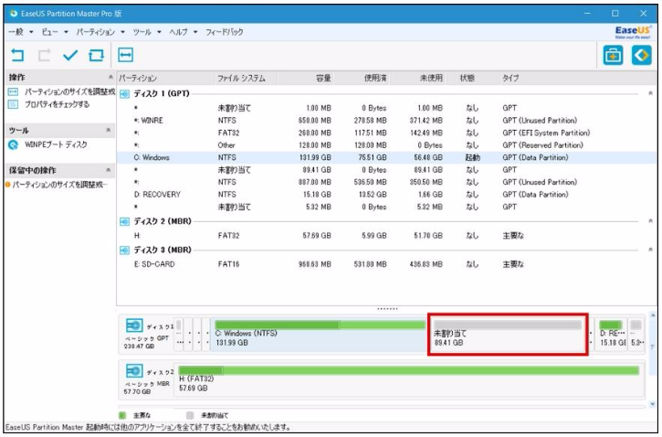Click the orange pending-operation bullet icon
This screenshot has height=437, width=662.
coord(7,185)
